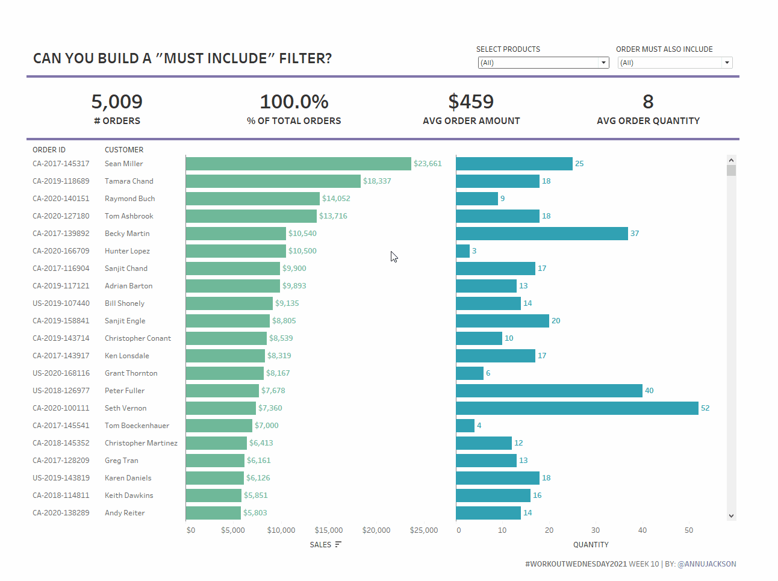
Task: Click the order list scrollbar thumb
Action: (731, 170)
